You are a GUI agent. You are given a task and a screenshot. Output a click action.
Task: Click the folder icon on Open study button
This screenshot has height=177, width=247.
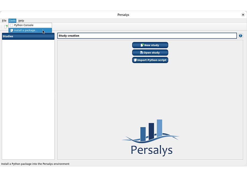(141, 53)
